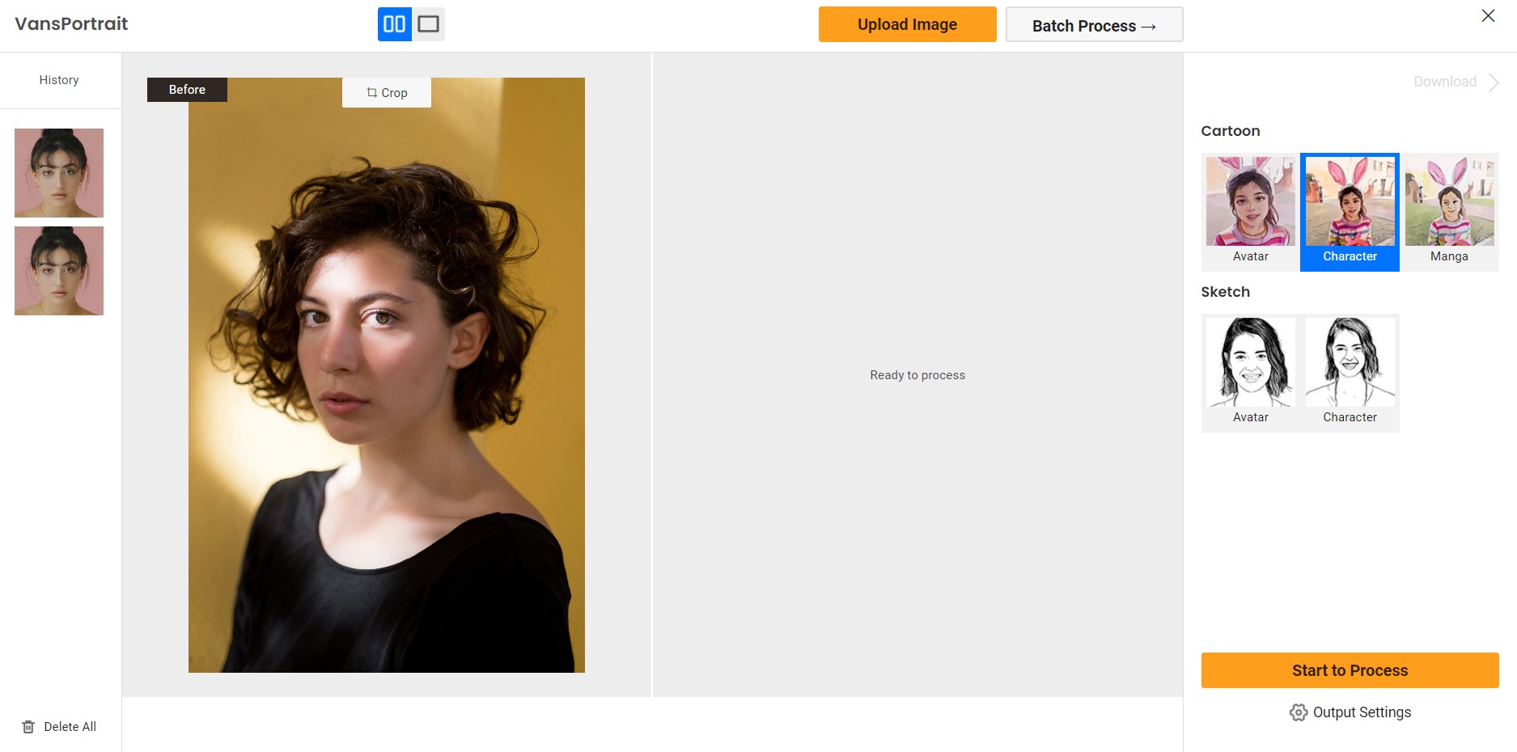Click the Delete All link

tap(70, 726)
